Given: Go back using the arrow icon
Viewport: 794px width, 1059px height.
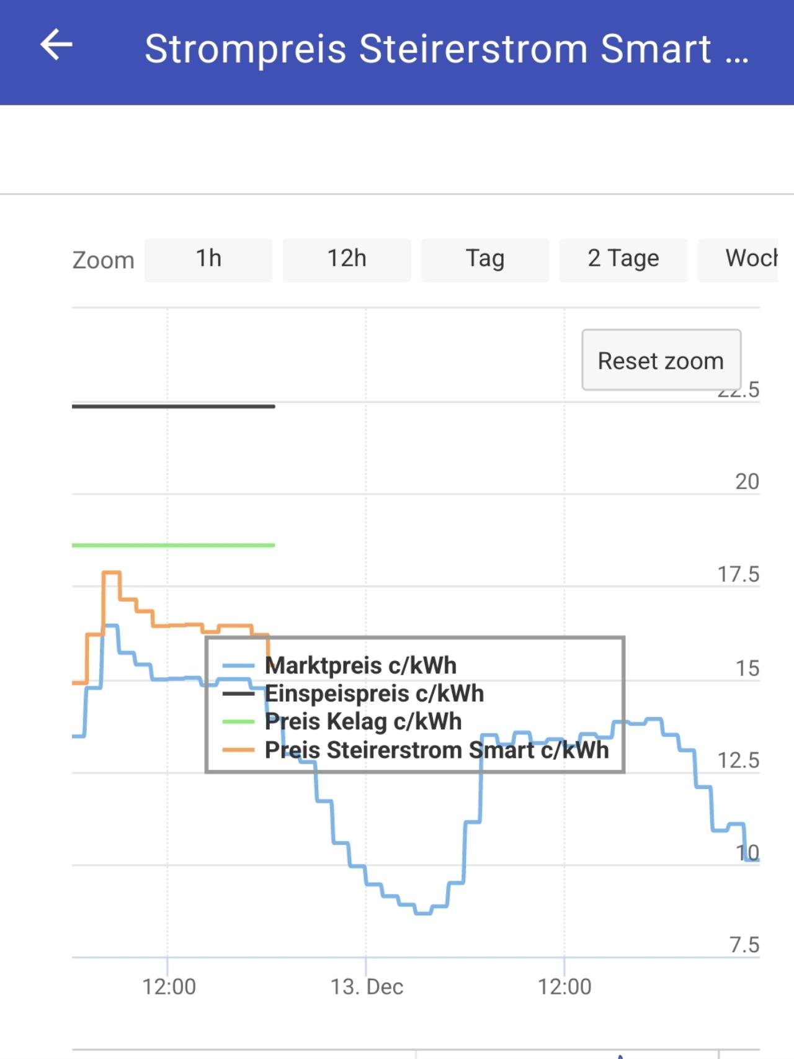Looking at the screenshot, I should click(x=56, y=46).
